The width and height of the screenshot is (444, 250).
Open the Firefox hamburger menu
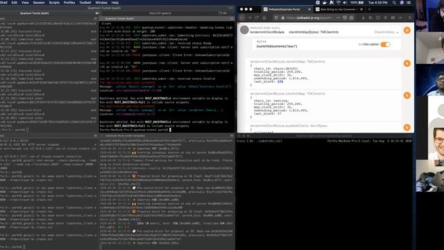click(409, 17)
